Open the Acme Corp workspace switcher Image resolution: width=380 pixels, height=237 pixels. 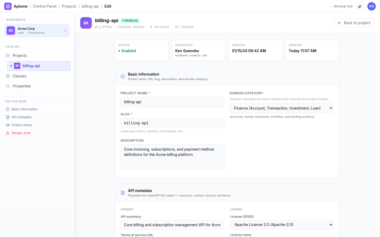pos(37,31)
